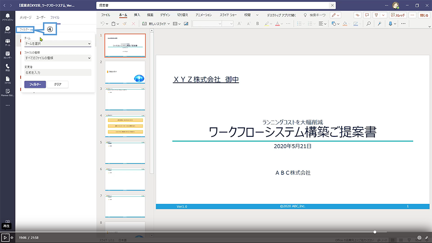Show more ribbon tabs chevron after 校閲
Screen dimensions: 432x243
[x=257, y=15]
